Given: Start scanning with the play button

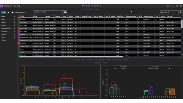Looking at the screenshot, I should [9, 12].
